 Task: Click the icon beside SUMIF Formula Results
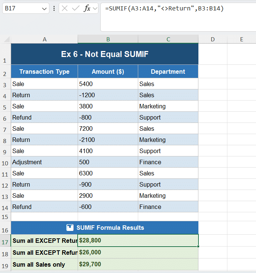(70, 228)
